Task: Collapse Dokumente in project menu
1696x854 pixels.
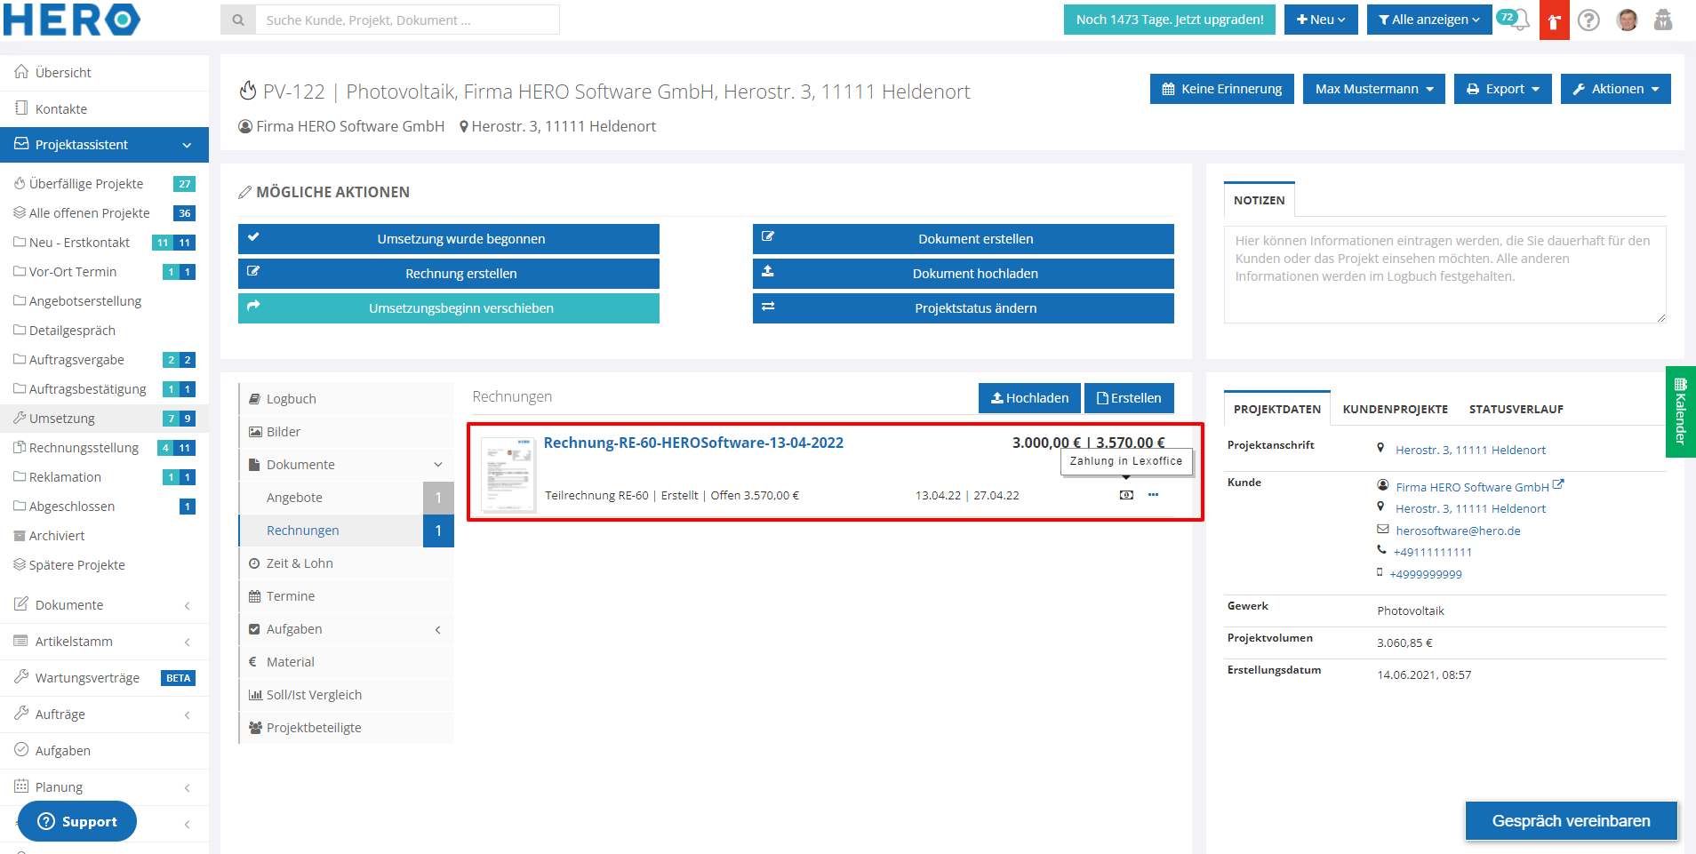Action: pyautogui.click(x=347, y=465)
